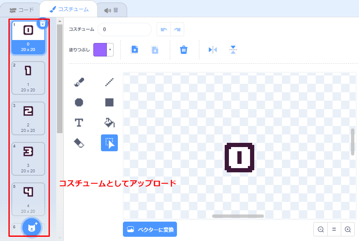Zoom out the canvas
This screenshot has width=359, height=241.
pos(321,229)
